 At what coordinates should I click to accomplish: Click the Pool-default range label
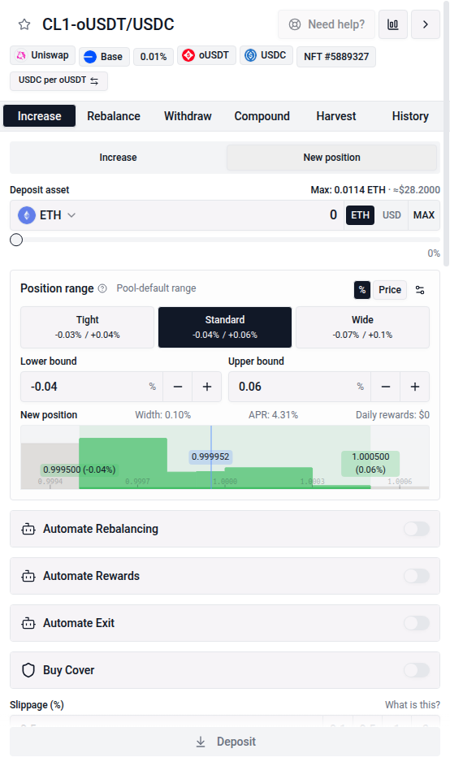pos(156,288)
